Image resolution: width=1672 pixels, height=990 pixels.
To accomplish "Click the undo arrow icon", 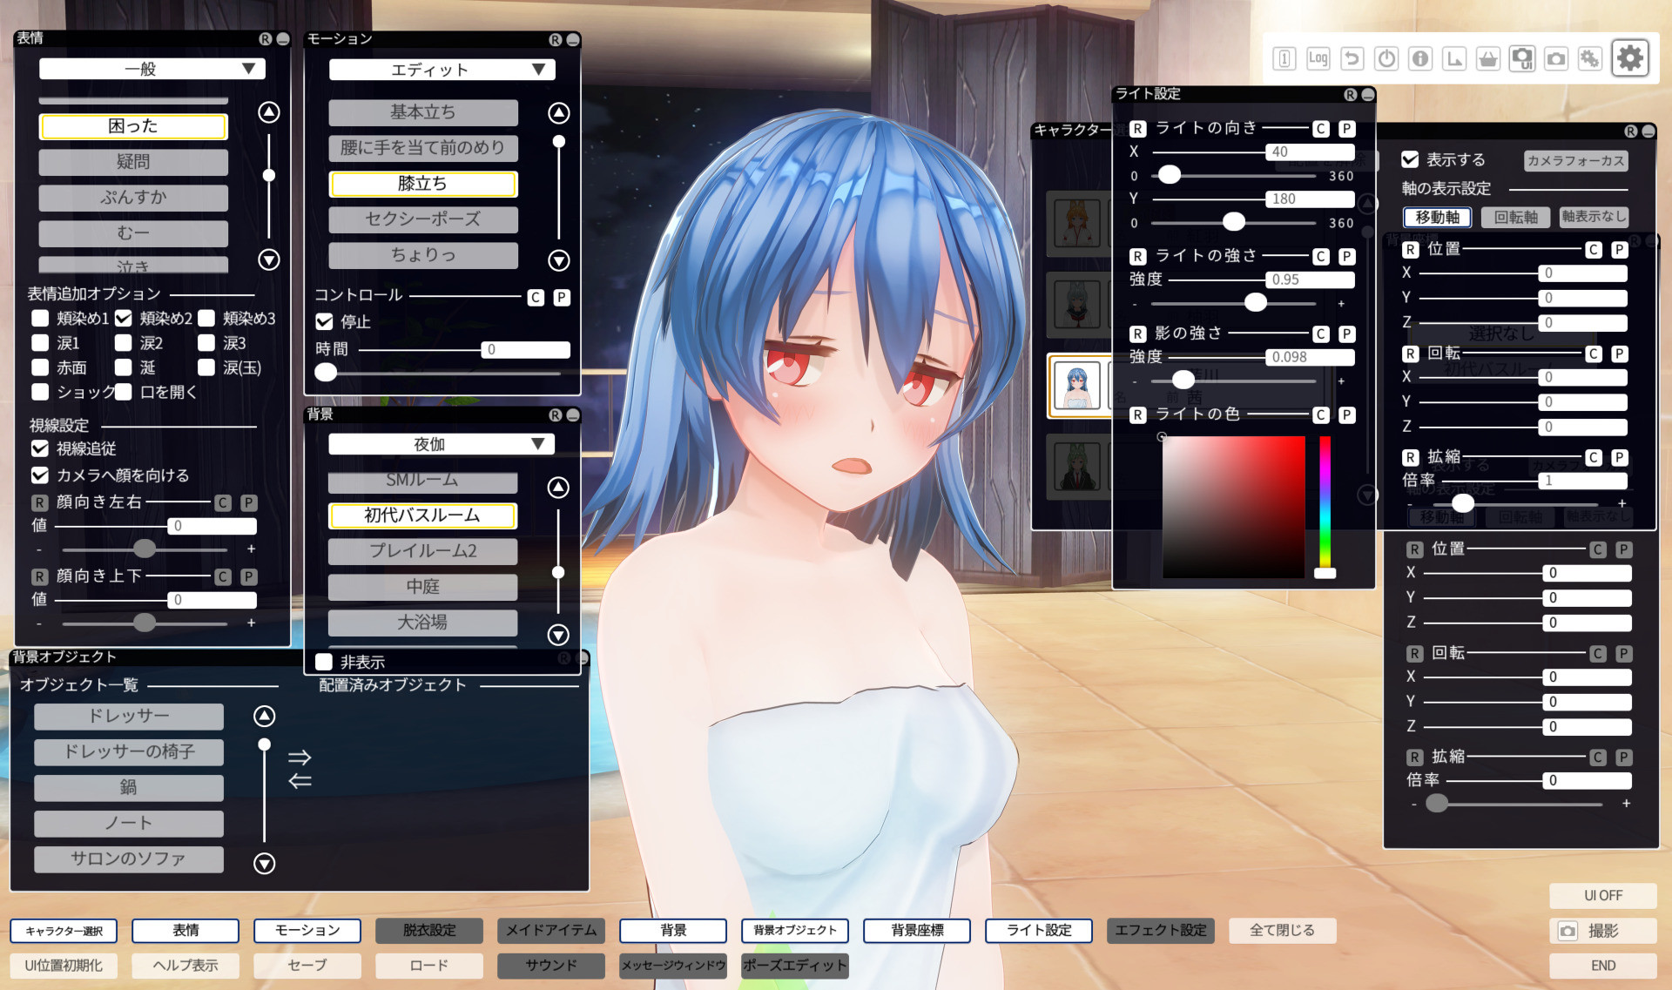I will (1352, 58).
